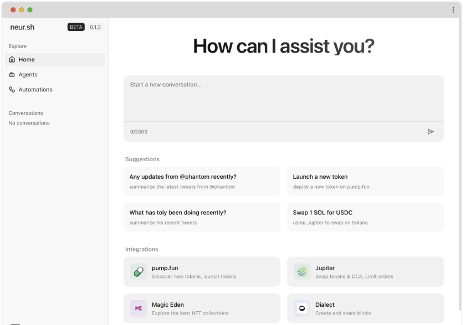Click 'using Jupiter to swap on Solana' text
The image size is (466, 325).
(x=330, y=223)
